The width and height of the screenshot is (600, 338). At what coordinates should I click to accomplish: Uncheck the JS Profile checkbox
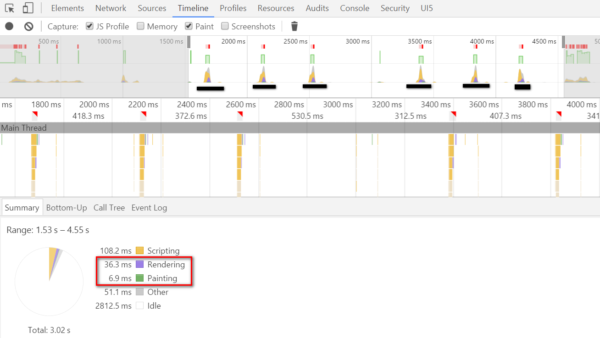tap(89, 26)
